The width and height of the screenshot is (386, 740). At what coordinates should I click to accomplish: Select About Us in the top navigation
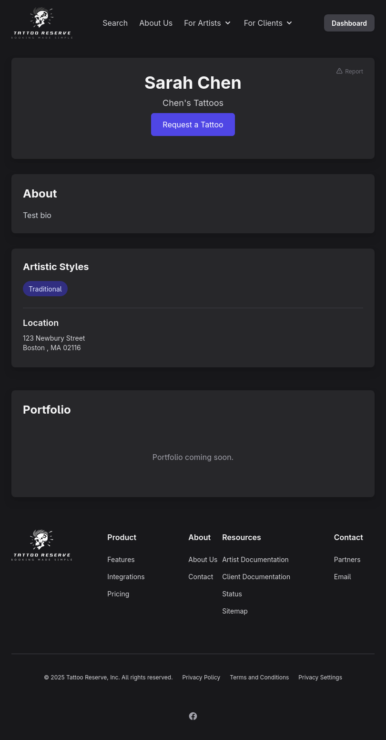point(156,23)
